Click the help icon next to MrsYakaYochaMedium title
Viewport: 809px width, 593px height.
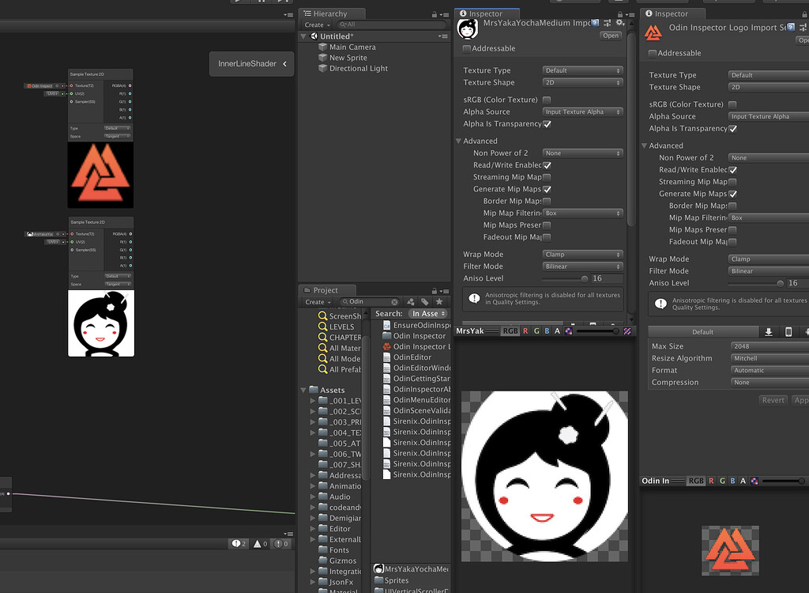(595, 24)
